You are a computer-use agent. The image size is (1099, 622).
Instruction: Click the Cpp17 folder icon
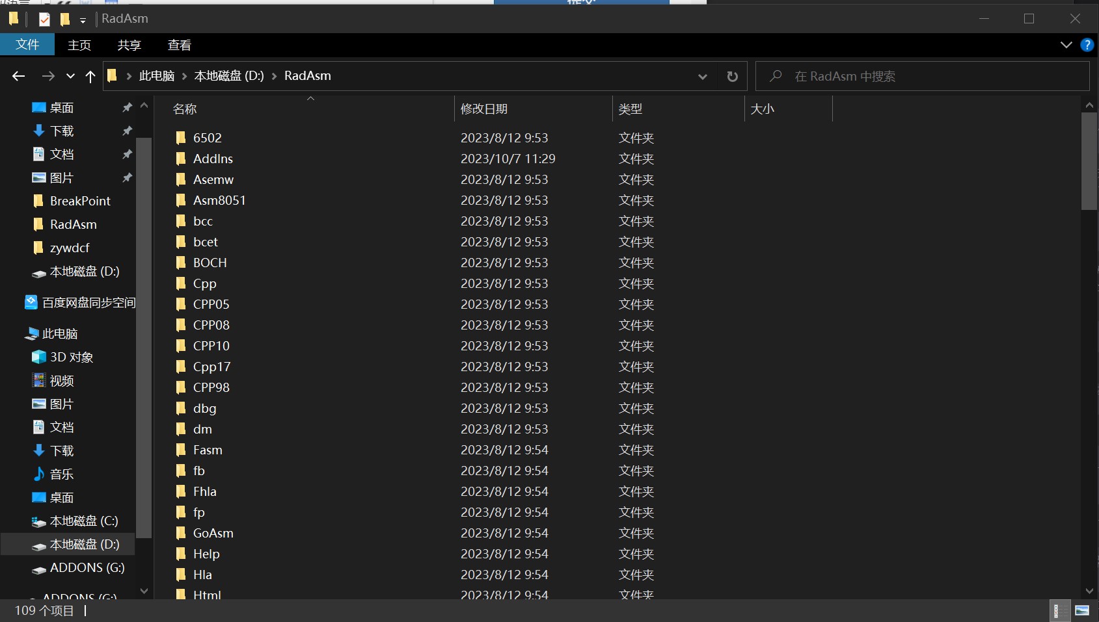click(181, 367)
